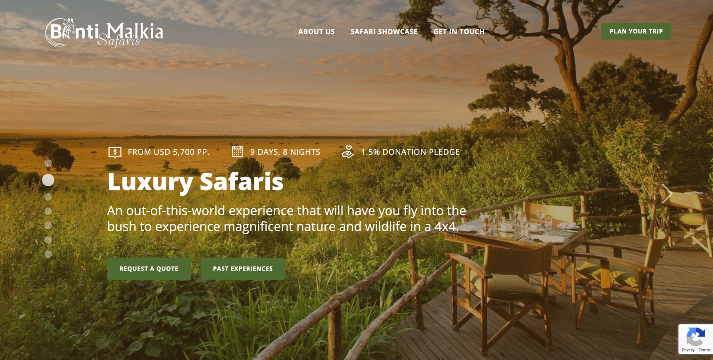The width and height of the screenshot is (713, 360).
Task: Click the dollar price tag icon
Action: pos(115,152)
